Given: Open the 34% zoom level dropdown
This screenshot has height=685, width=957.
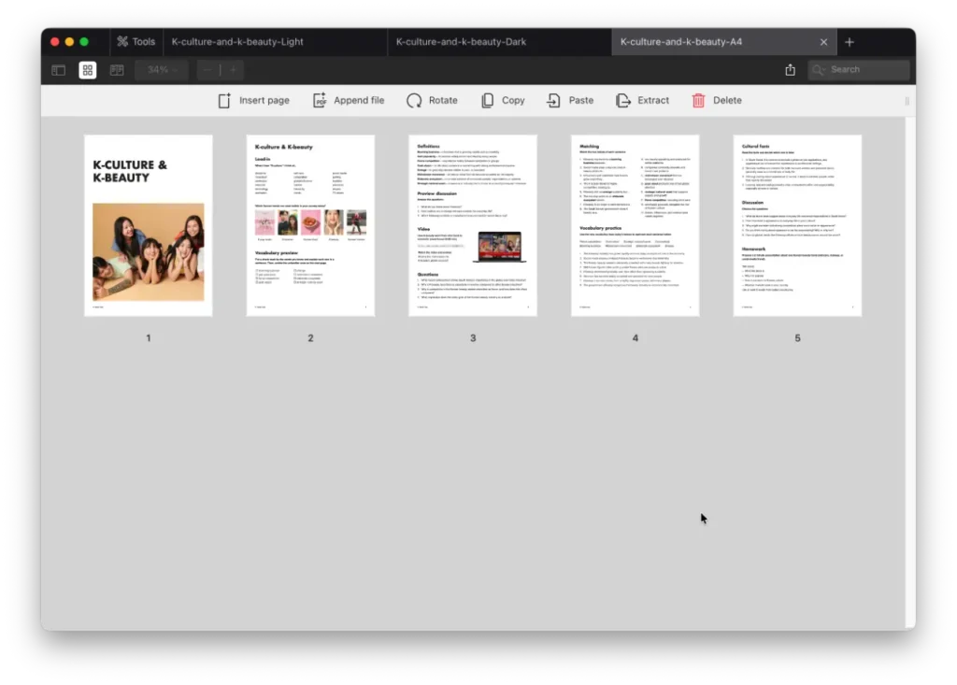Looking at the screenshot, I should [161, 70].
